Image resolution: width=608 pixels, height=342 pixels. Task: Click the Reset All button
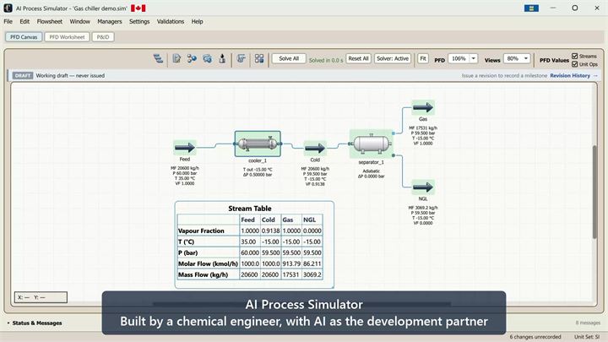[358, 58]
